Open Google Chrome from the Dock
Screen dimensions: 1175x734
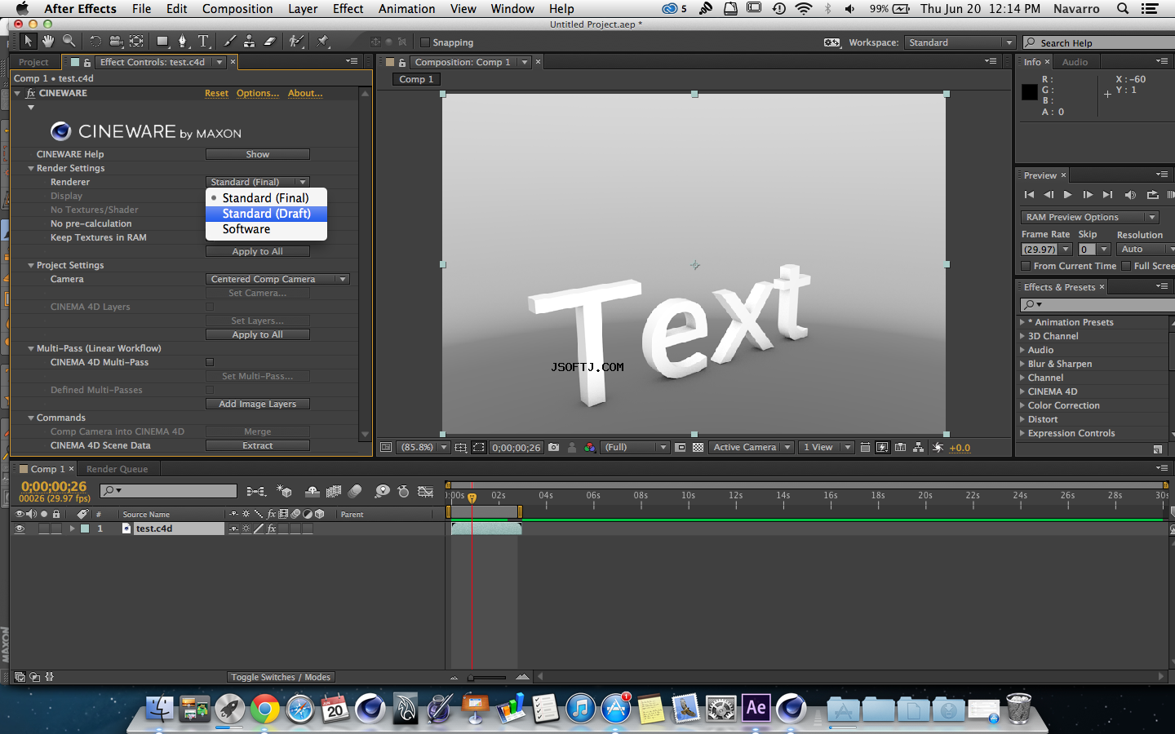coord(264,709)
